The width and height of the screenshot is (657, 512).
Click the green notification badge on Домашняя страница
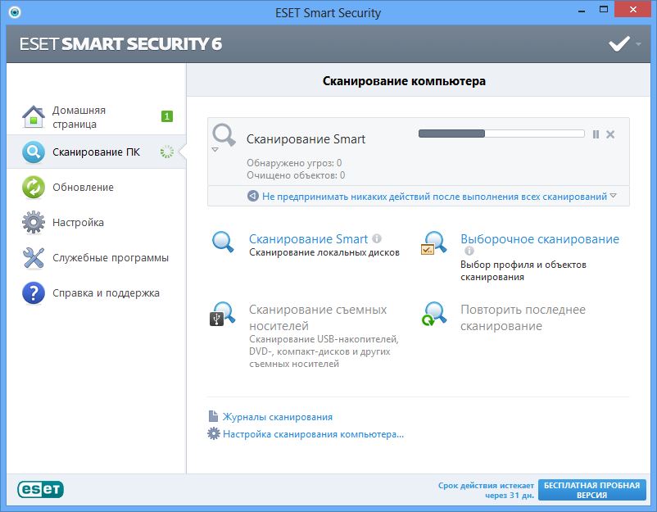pyautogui.click(x=167, y=116)
